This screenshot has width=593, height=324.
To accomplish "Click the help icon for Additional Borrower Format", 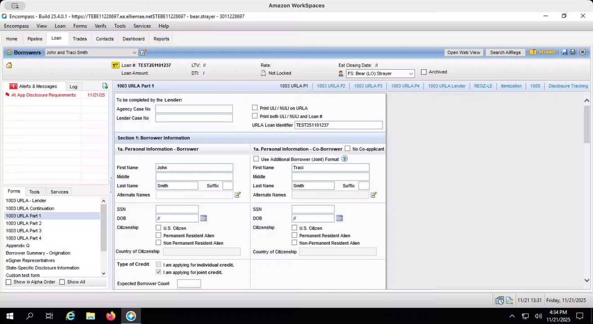I will click(344, 159).
